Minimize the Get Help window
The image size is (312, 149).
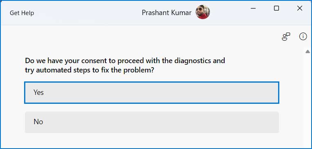pyautogui.click(x=253, y=8)
